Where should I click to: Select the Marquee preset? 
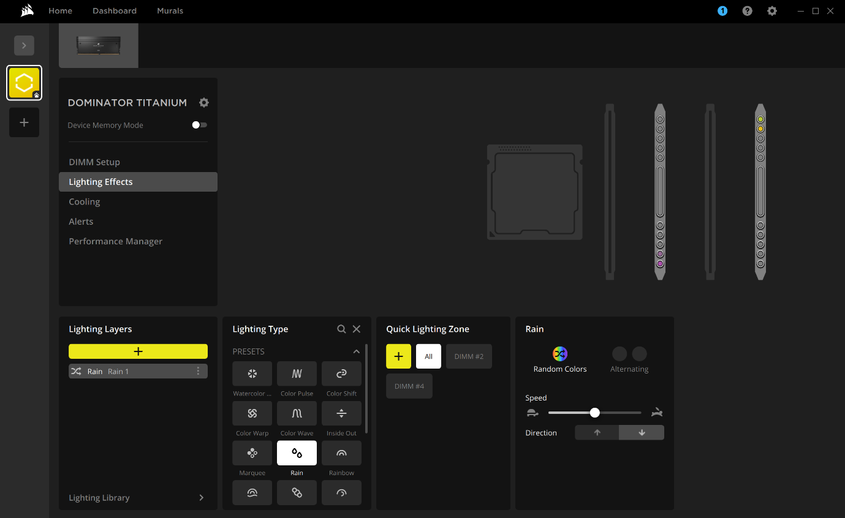click(x=252, y=453)
